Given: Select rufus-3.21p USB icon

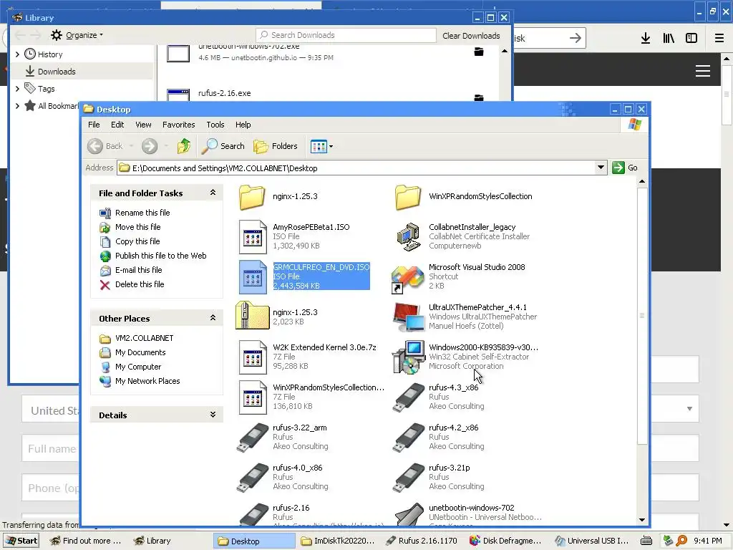Looking at the screenshot, I should click(408, 478).
